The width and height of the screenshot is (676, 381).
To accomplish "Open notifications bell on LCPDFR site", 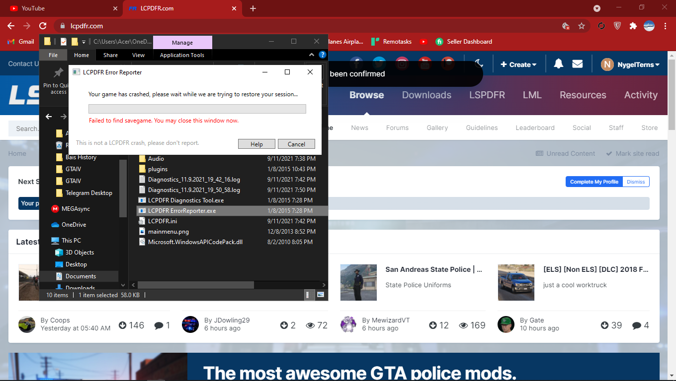I will coord(559,64).
